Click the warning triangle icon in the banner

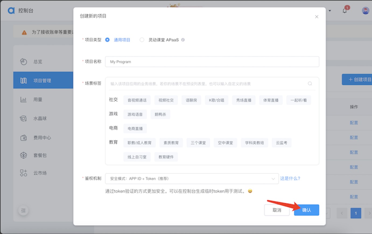(24, 33)
